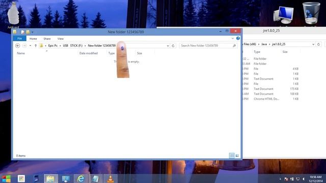Sort by Size column in jre1.8.0_25 window
This screenshot has width=326, height=183.
[x=285, y=52]
